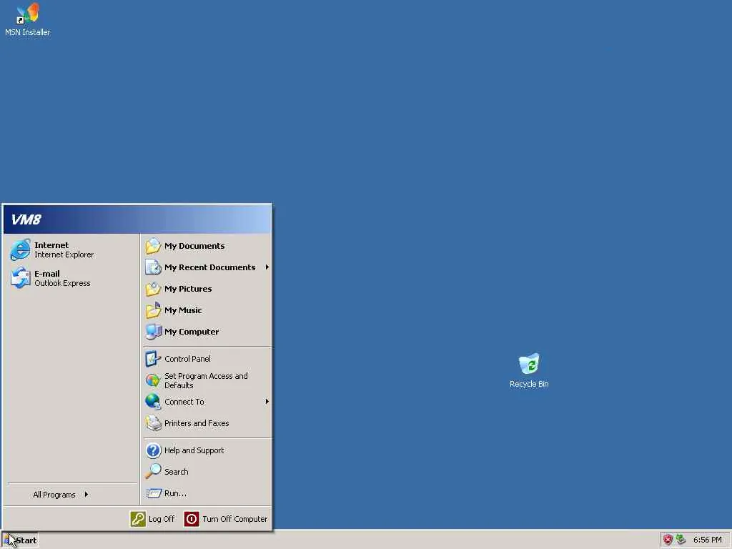Choose the Run... label
This screenshot has height=549, width=732.
[x=175, y=493]
